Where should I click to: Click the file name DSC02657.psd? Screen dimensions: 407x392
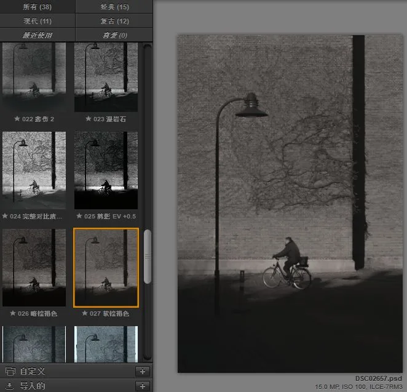pos(379,378)
